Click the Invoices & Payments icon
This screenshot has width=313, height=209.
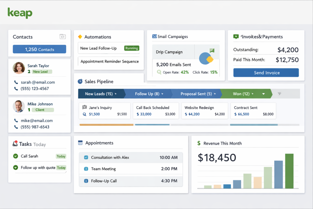click(x=235, y=36)
